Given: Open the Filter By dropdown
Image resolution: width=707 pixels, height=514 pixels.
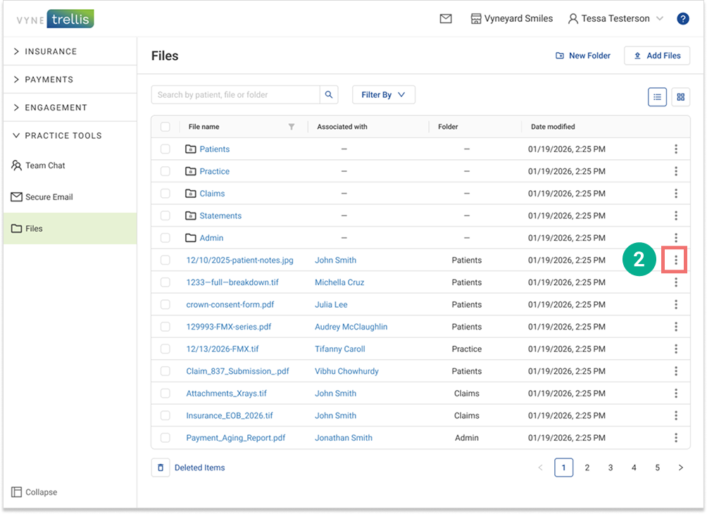Looking at the screenshot, I should (383, 95).
